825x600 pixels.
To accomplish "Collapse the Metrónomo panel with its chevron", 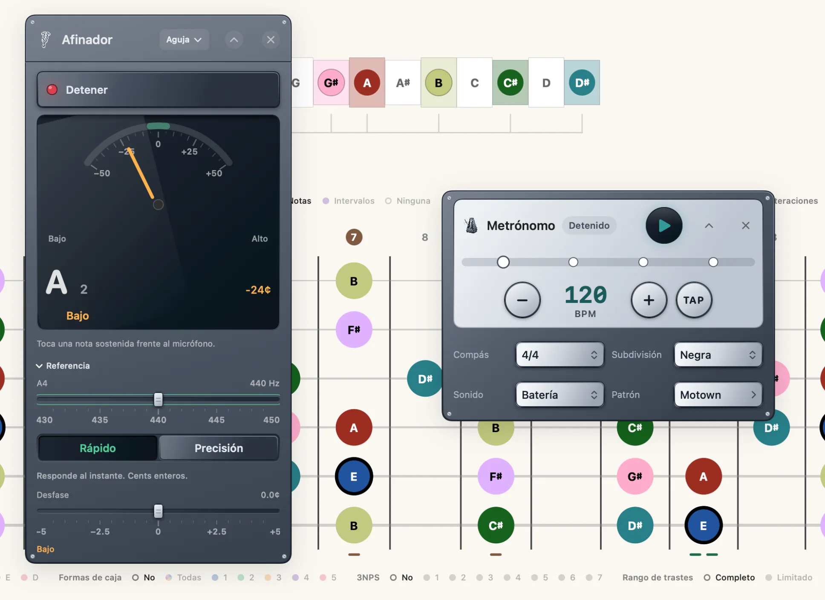I will [x=709, y=225].
